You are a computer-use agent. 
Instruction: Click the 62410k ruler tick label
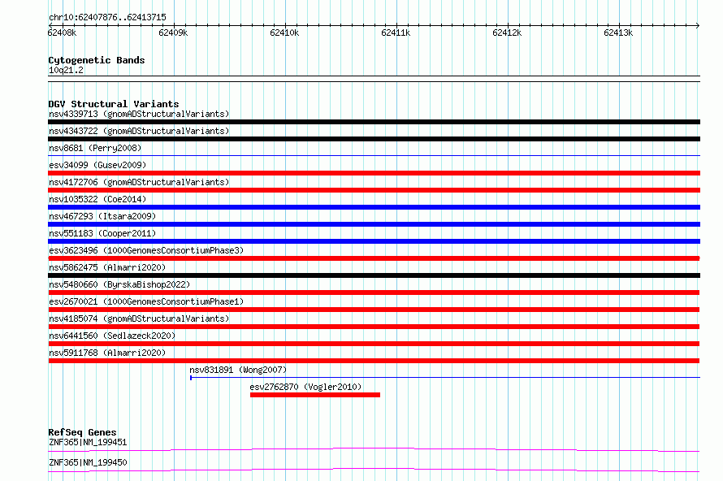click(284, 32)
